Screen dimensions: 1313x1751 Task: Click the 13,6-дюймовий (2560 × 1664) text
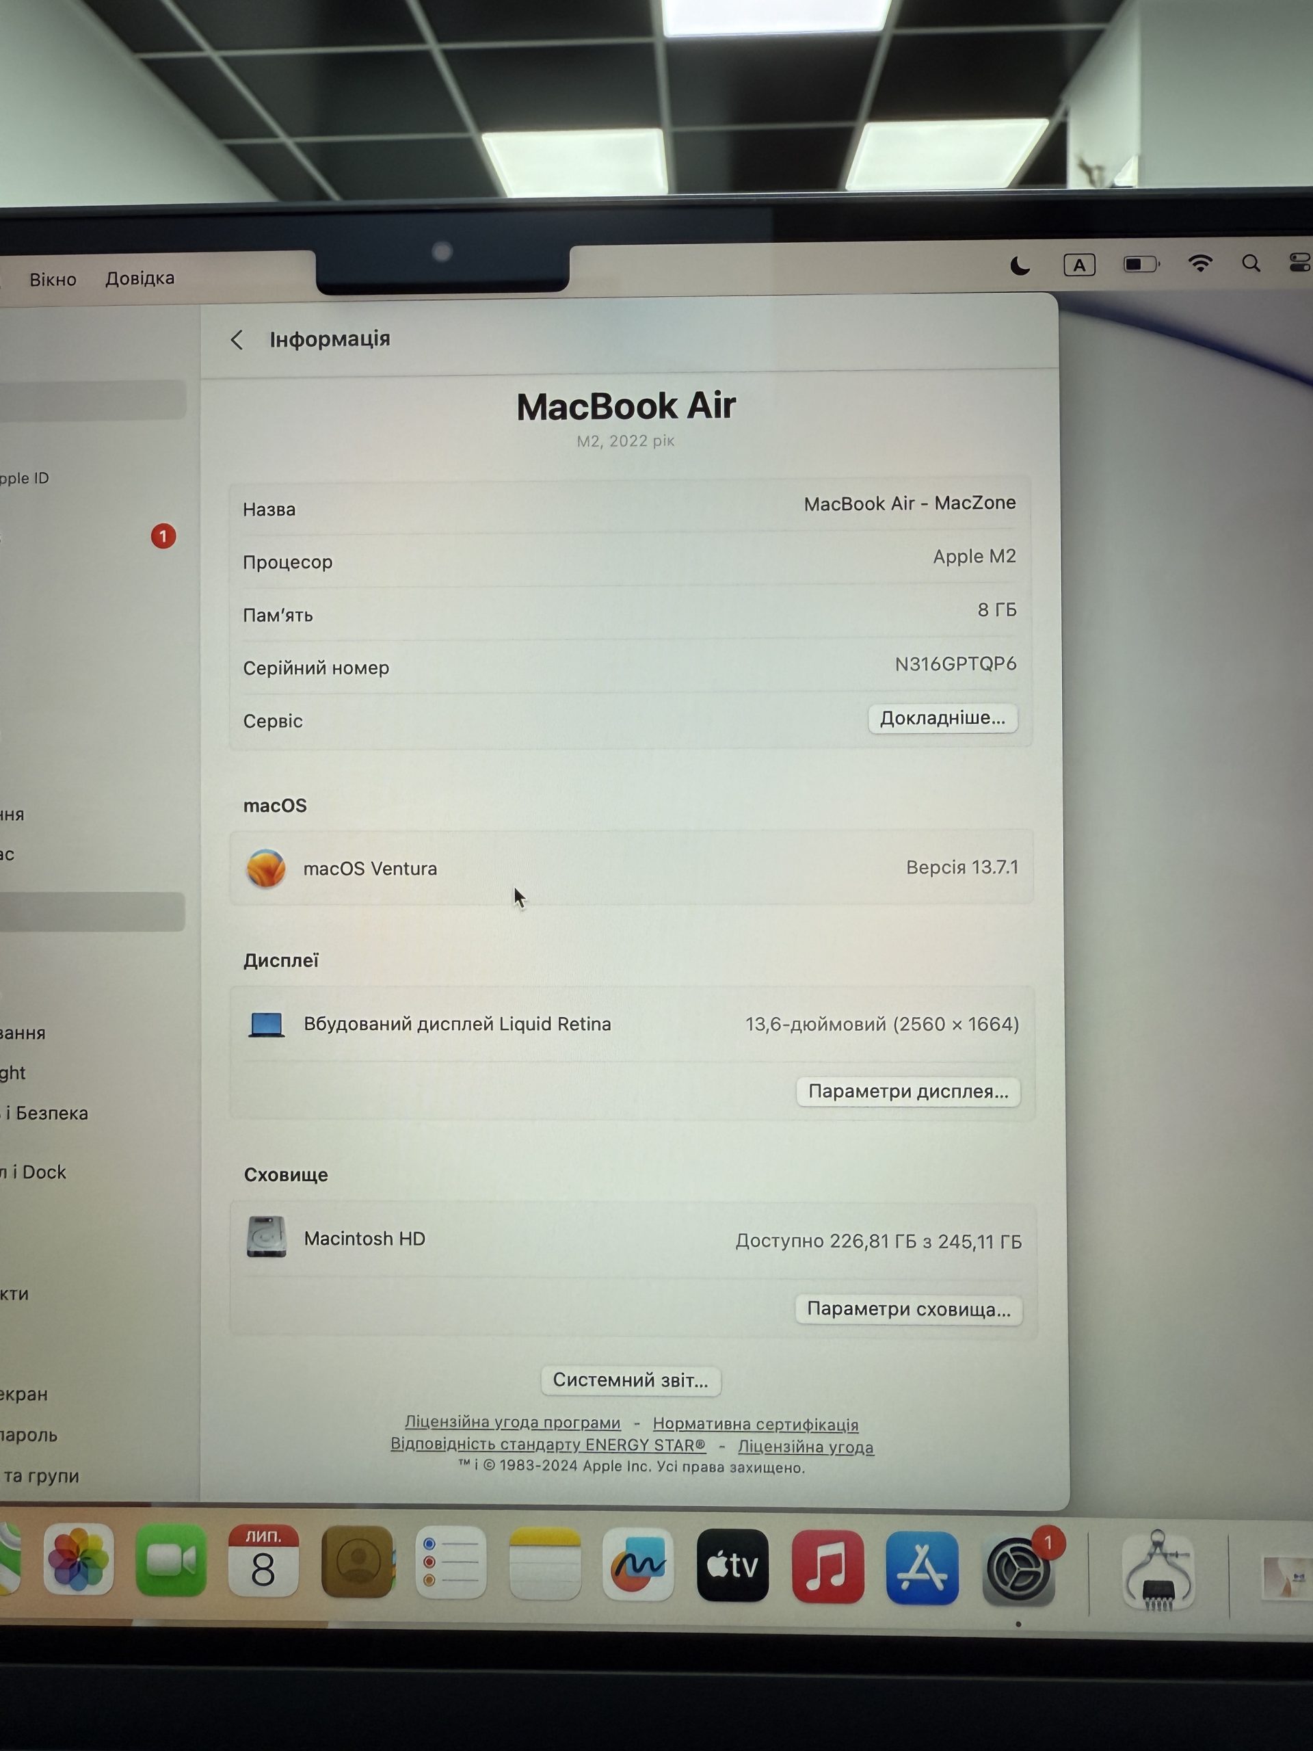tap(881, 1025)
